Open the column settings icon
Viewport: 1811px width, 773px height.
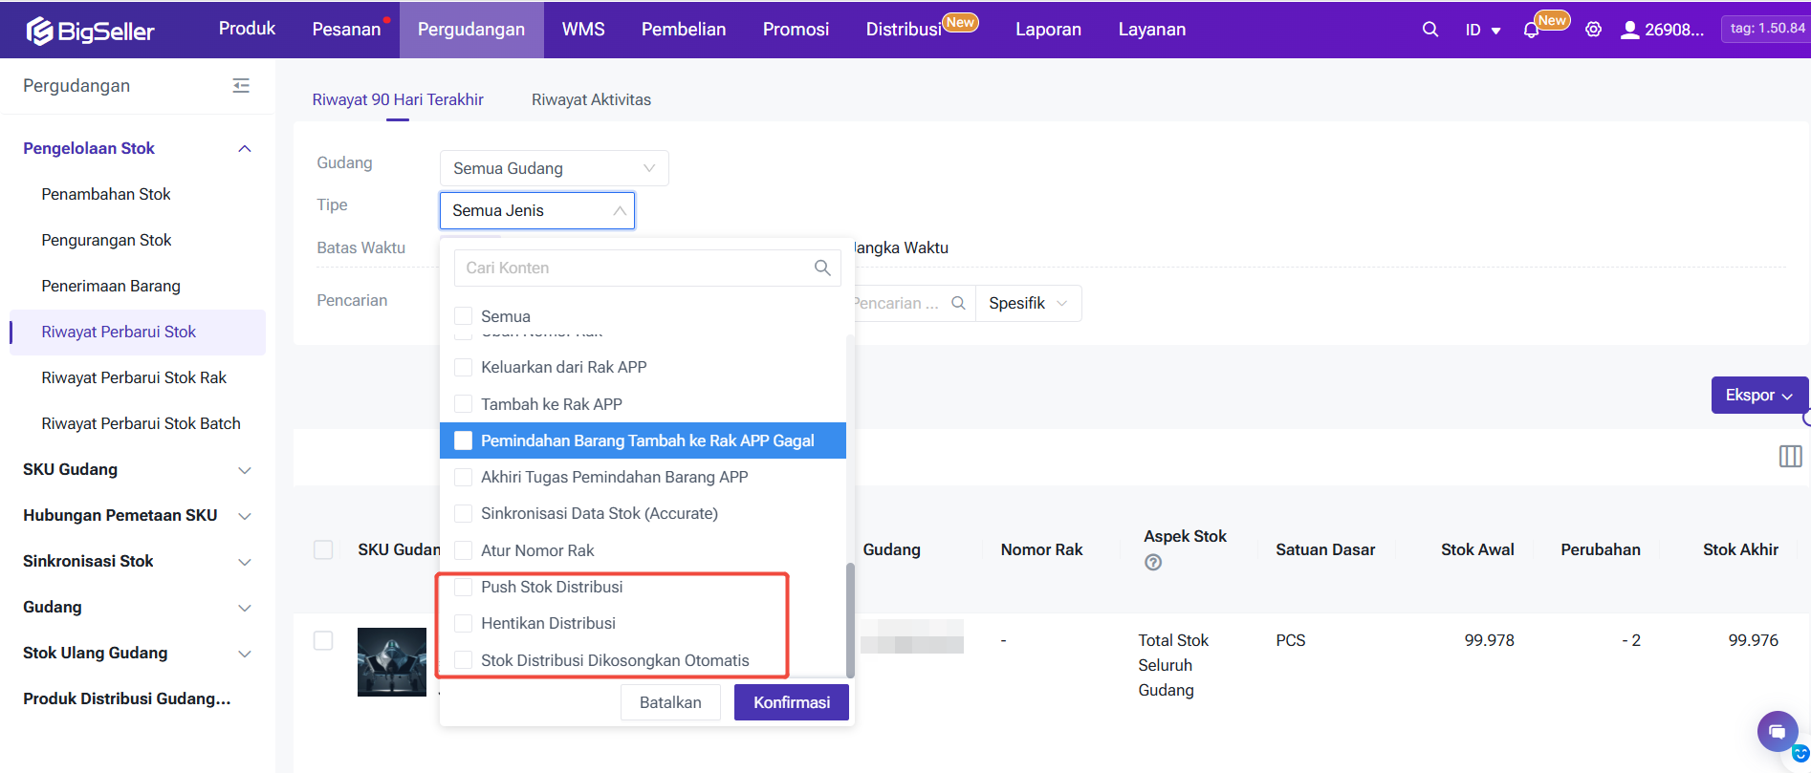(1790, 457)
